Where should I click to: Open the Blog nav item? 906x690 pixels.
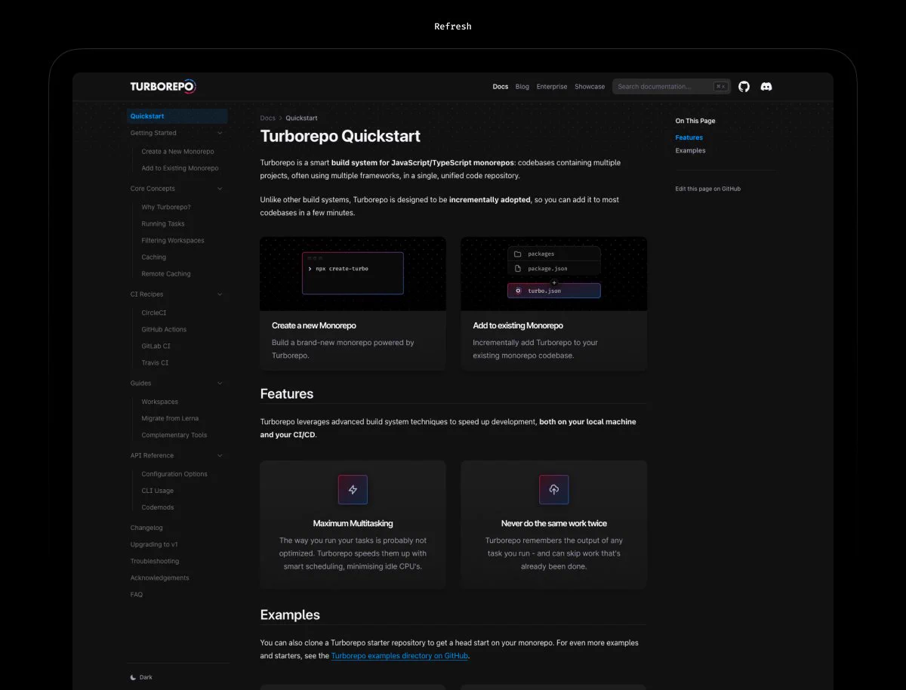click(522, 87)
